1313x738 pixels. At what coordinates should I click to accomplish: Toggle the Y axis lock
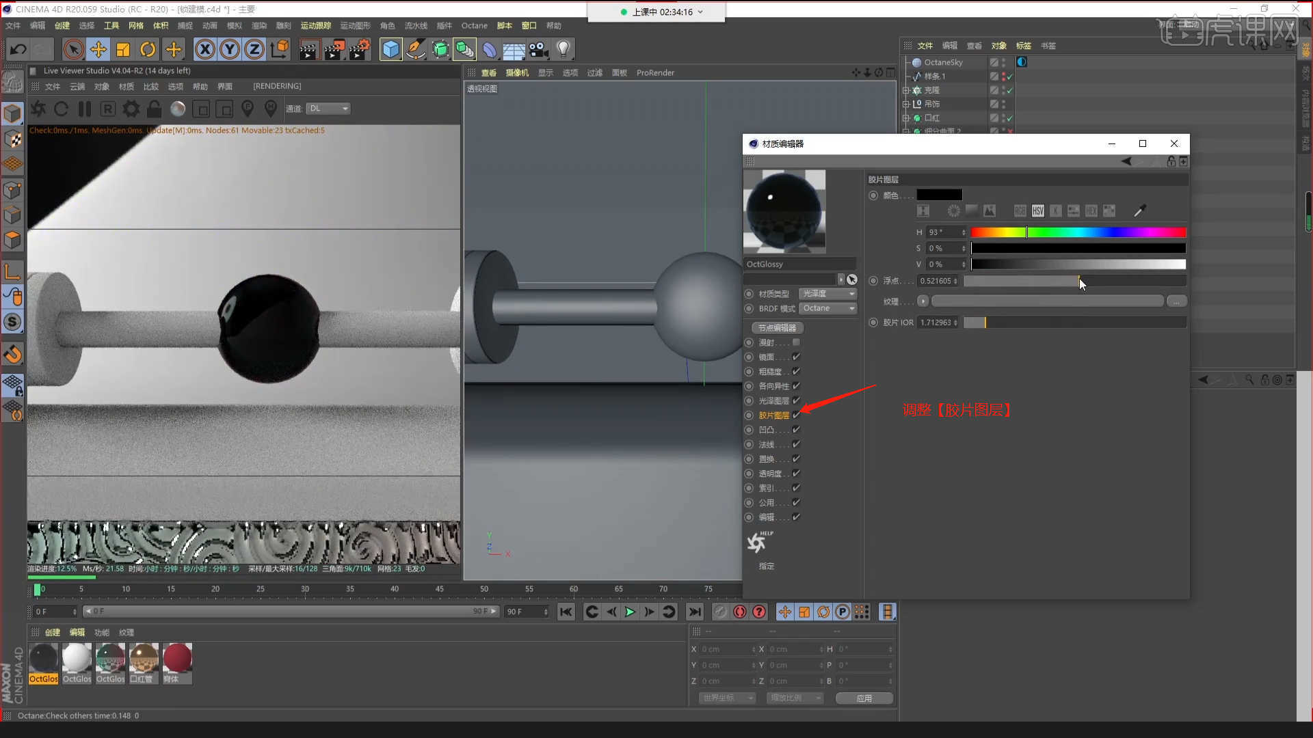(x=230, y=49)
